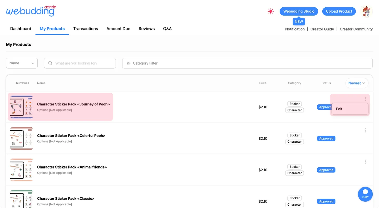Select the My Products tab
The width and height of the screenshot is (379, 208).
(x=52, y=29)
